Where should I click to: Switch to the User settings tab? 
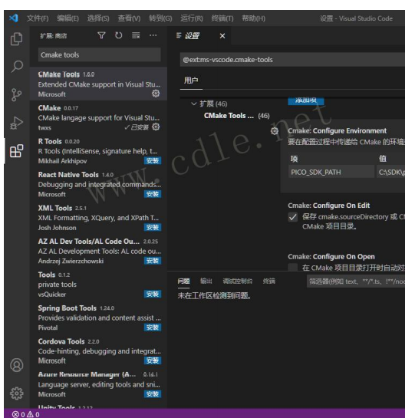click(191, 81)
